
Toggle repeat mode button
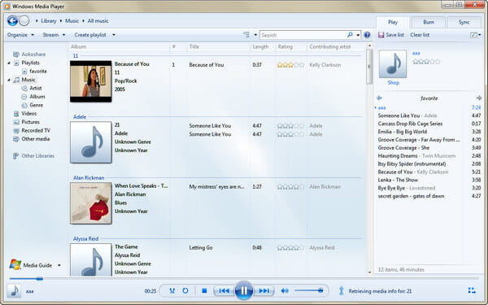(185, 290)
